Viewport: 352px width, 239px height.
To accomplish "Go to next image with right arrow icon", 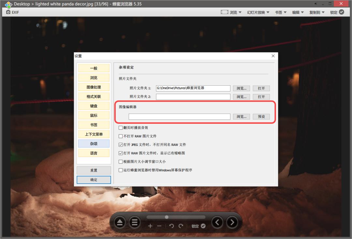I will (232, 222).
